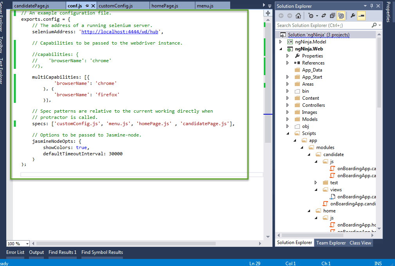The width and height of the screenshot is (395, 266).
Task: Select the obj folder icon
Action: click(297, 126)
